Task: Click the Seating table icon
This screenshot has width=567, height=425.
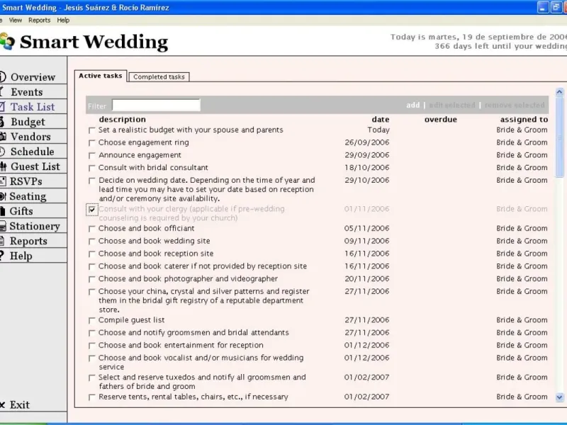Action: (3, 196)
